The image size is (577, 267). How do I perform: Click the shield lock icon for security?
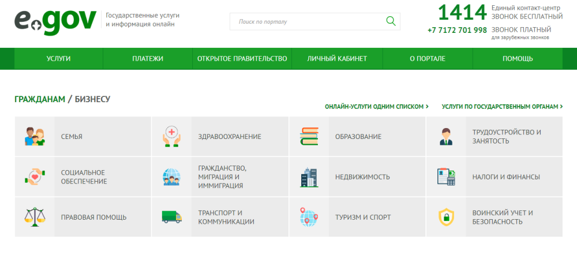(446, 217)
